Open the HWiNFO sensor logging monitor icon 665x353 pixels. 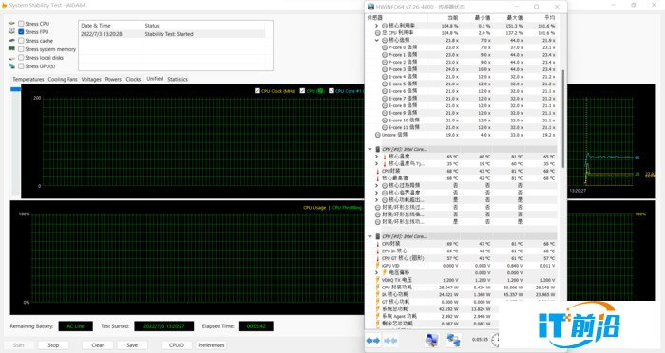pos(431,340)
